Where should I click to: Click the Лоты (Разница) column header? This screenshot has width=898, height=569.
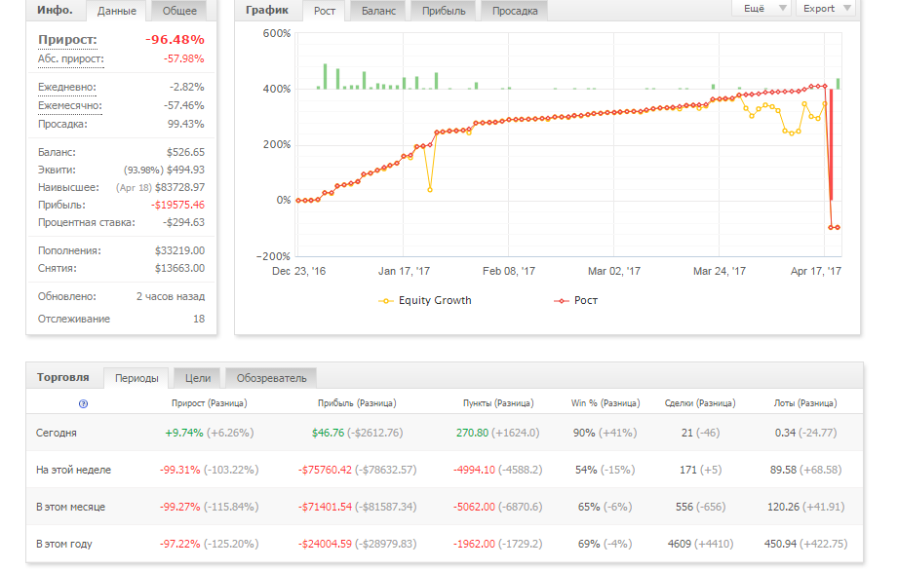click(x=805, y=403)
